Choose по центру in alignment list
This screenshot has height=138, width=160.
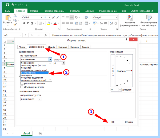(35, 68)
